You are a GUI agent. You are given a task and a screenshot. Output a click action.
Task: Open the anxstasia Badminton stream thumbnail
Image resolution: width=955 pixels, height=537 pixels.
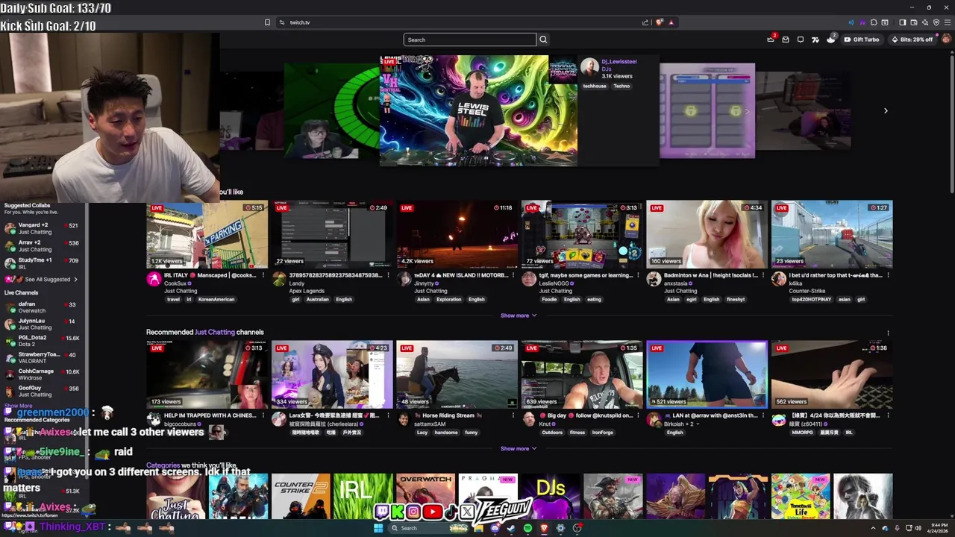pyautogui.click(x=707, y=234)
